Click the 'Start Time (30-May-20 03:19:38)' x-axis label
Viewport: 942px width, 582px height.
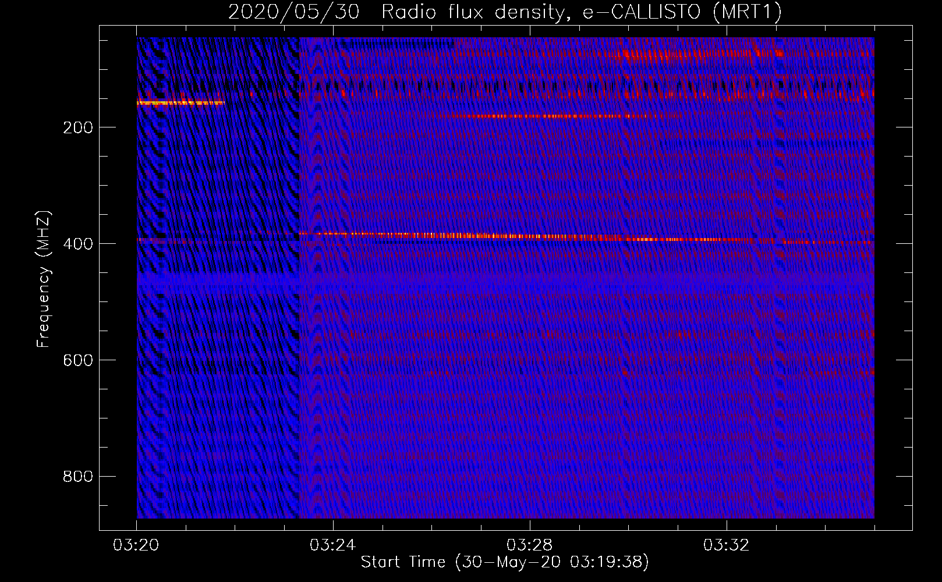(x=505, y=562)
